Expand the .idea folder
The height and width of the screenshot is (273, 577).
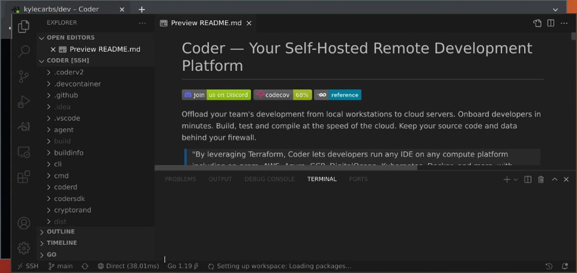tap(95, 107)
